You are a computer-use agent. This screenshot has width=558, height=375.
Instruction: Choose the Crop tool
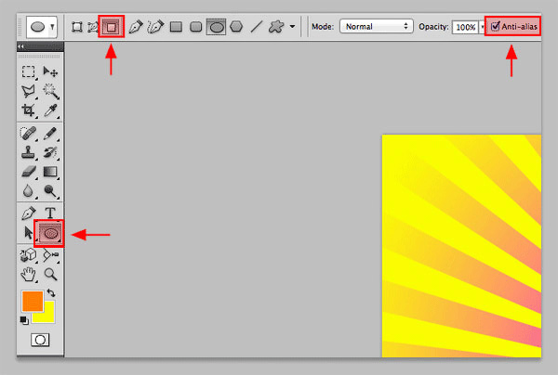pos(29,110)
